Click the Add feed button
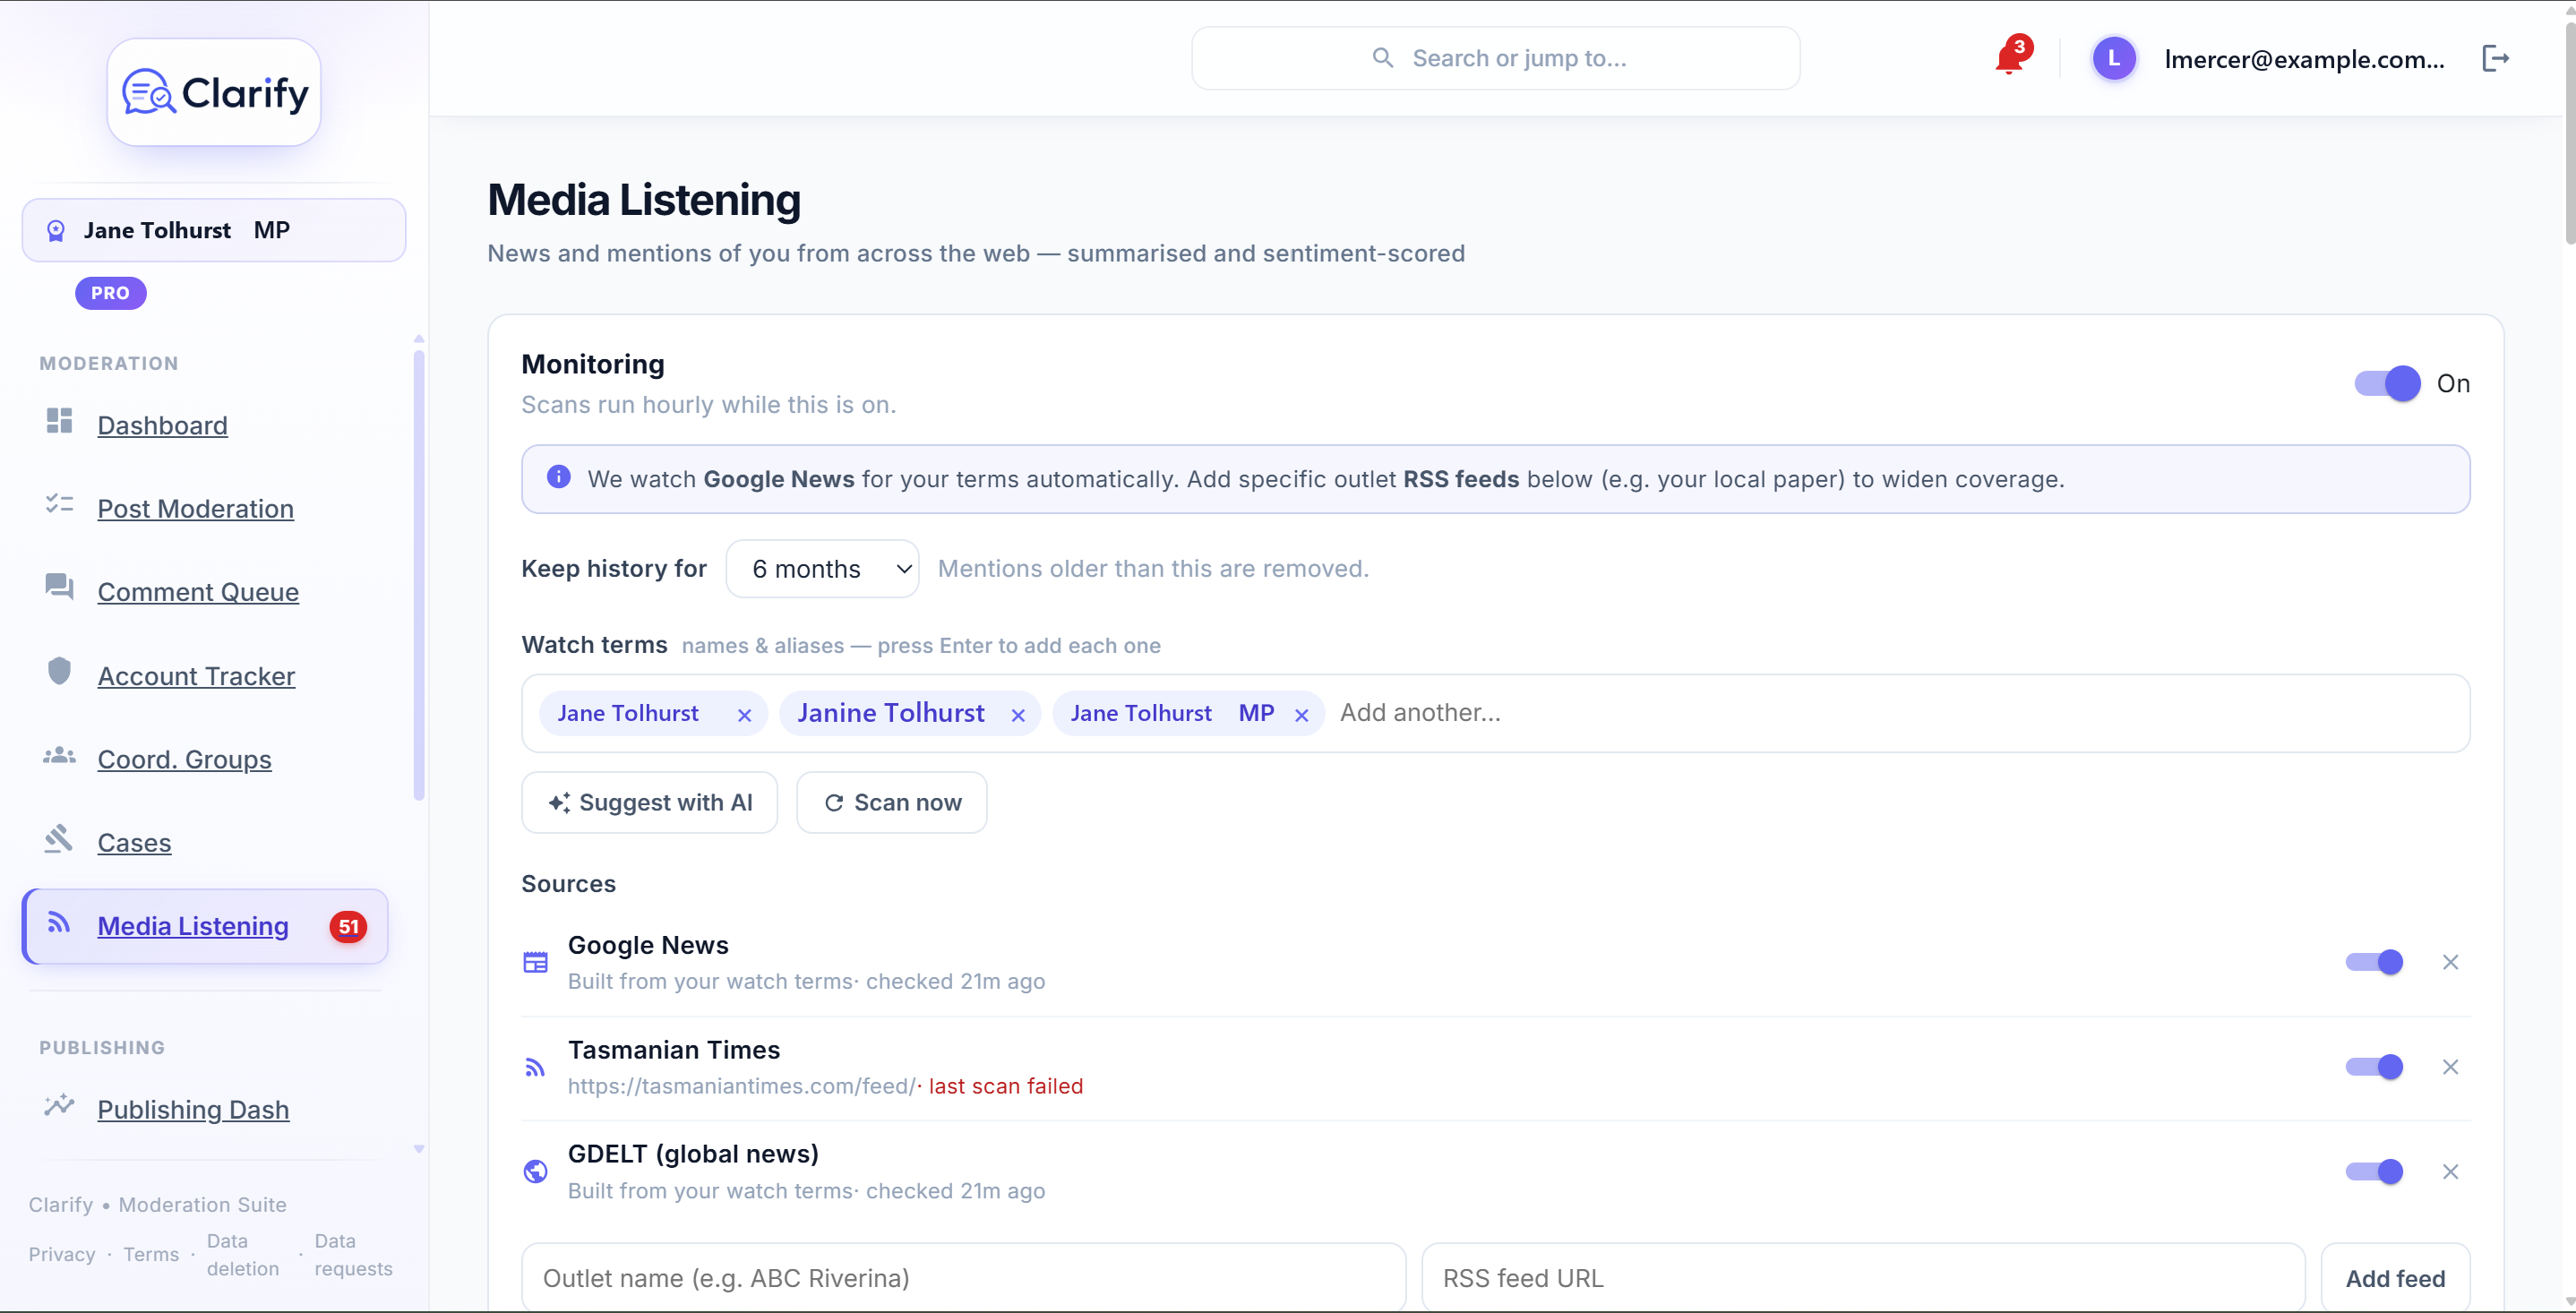This screenshot has height=1313, width=2576. point(2395,1277)
